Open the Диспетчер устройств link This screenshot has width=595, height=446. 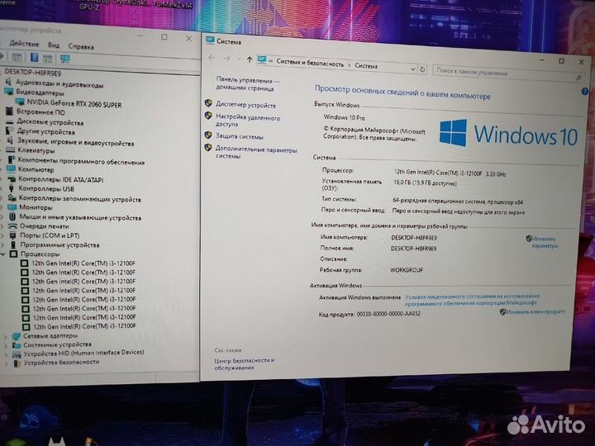(245, 105)
